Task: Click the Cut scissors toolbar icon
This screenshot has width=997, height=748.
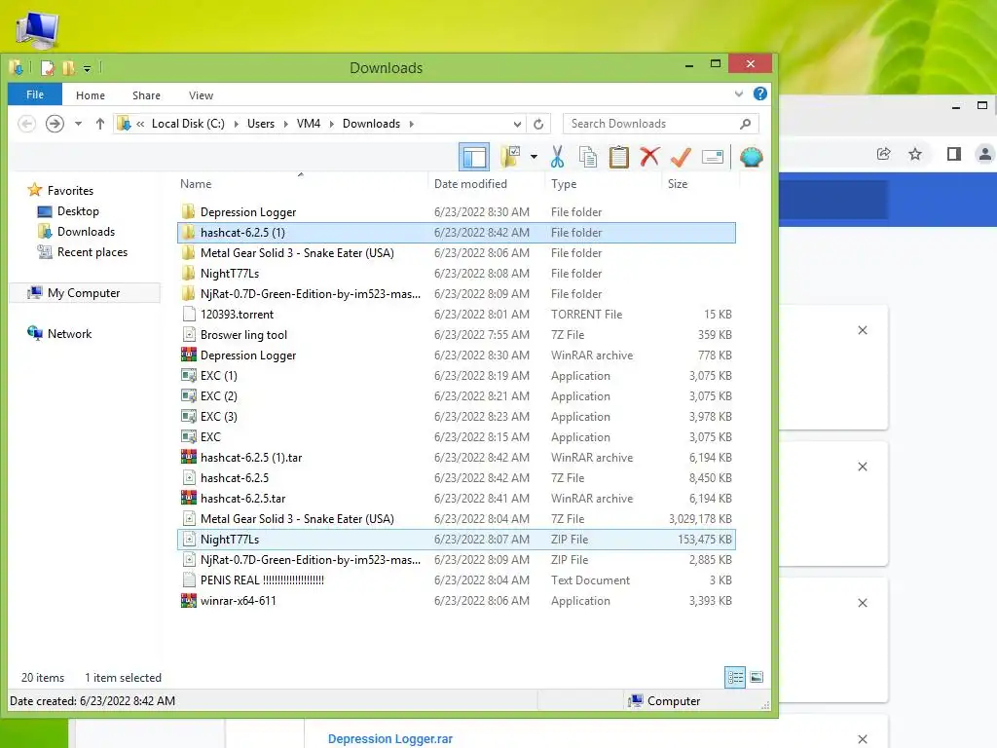Action: pyautogui.click(x=557, y=157)
